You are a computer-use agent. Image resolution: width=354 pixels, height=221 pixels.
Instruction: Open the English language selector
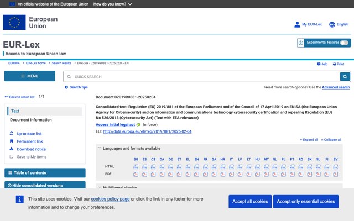coord(339,24)
